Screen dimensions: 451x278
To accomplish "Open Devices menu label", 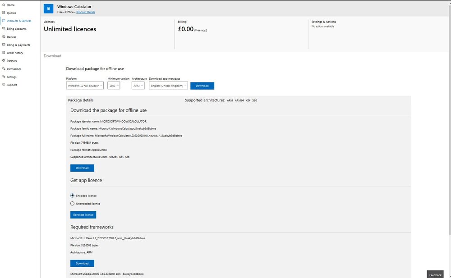I will click(x=12, y=37).
